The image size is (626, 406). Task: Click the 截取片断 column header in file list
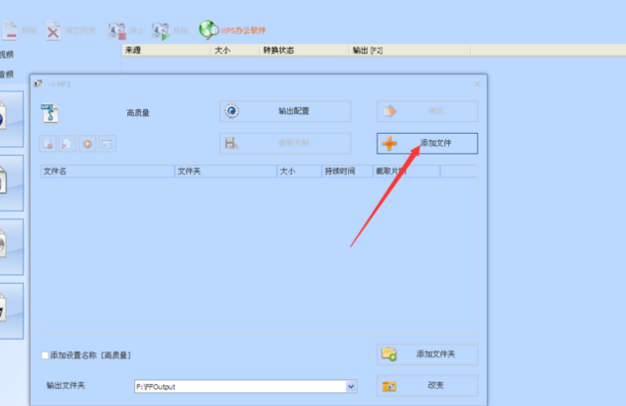pos(406,171)
